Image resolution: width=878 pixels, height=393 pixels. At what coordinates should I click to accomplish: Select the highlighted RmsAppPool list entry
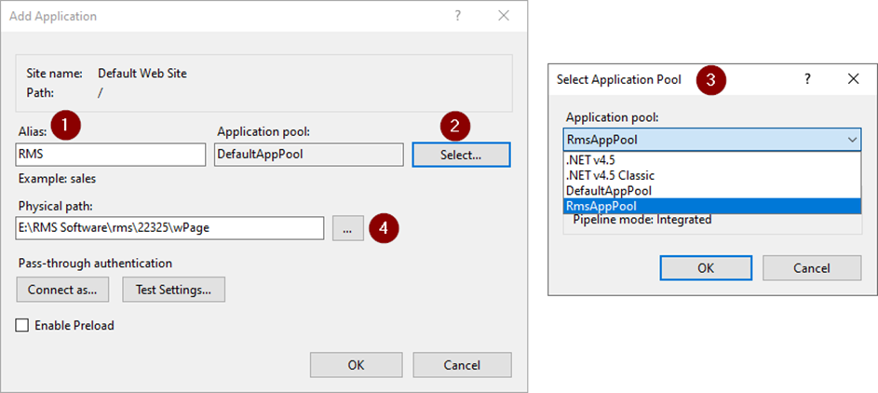click(x=711, y=206)
